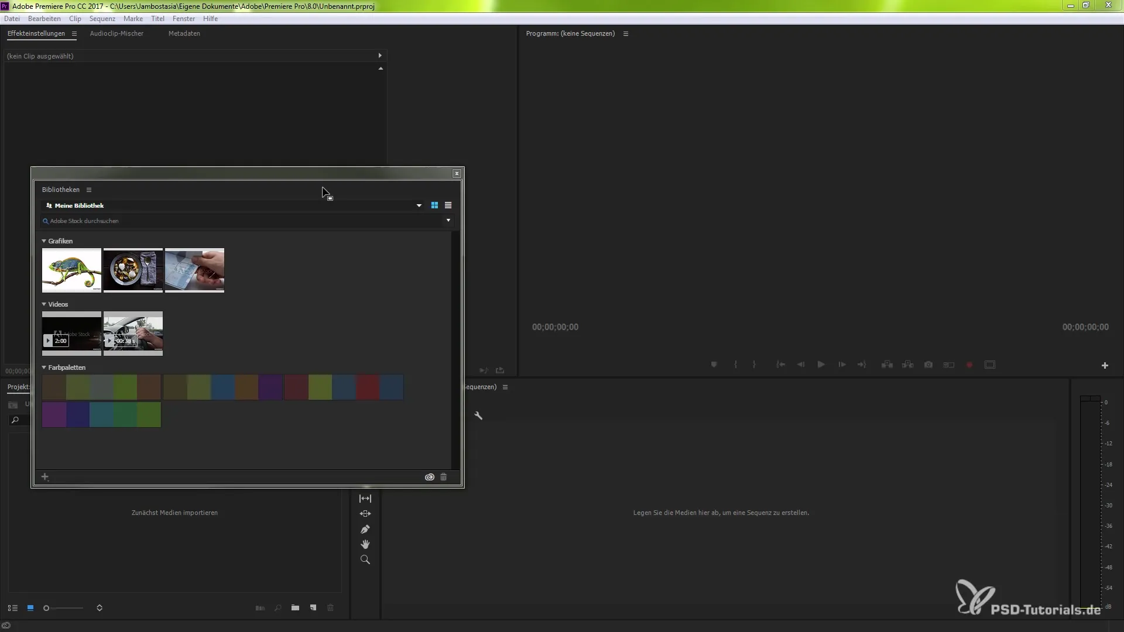Collapse the Farbpaletten section
The image size is (1124, 632).
click(x=44, y=367)
